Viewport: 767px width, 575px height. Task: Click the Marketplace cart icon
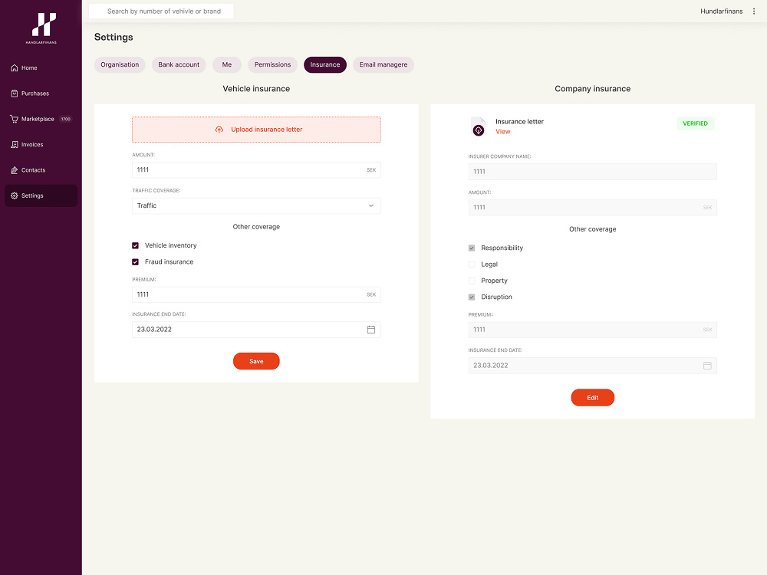pyautogui.click(x=14, y=119)
